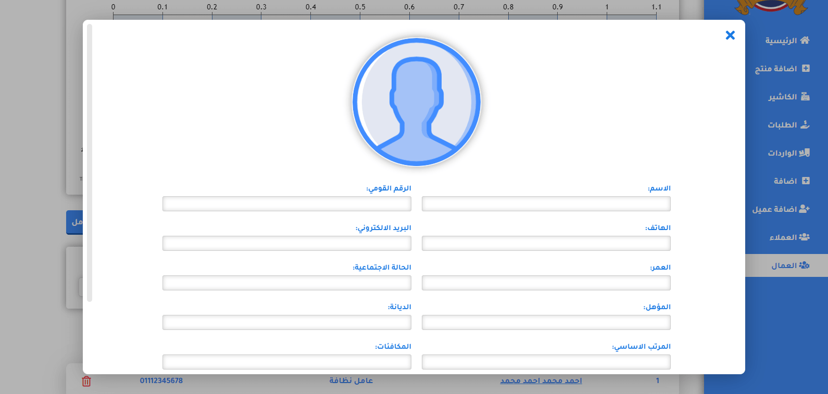Image resolution: width=828 pixels, height=394 pixels.
Task: Click the home icon beside الرئيسية
Action: coord(805,40)
